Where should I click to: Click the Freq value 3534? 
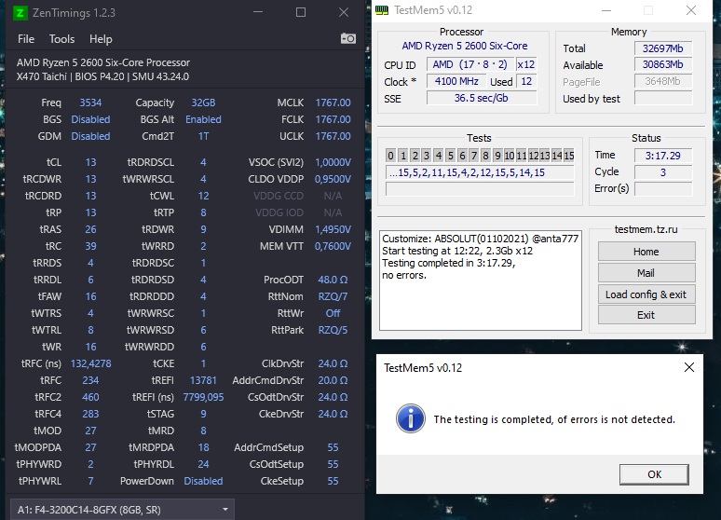pos(90,103)
